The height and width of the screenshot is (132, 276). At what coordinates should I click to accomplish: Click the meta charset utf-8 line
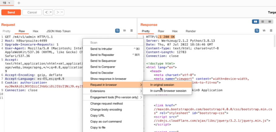[175, 75]
